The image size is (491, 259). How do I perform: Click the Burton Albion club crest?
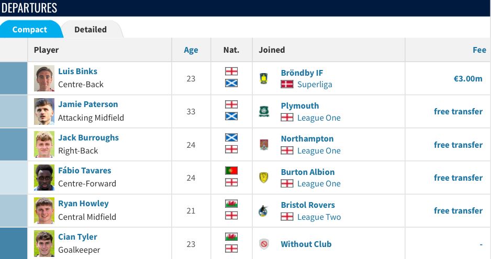pos(264,178)
